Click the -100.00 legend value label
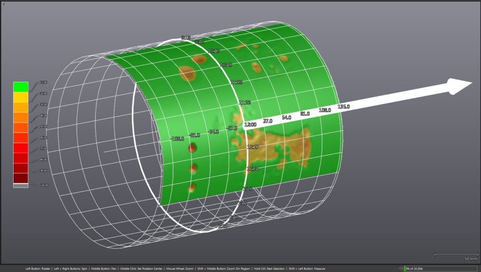This screenshot has width=481, height=272. (x=43, y=186)
